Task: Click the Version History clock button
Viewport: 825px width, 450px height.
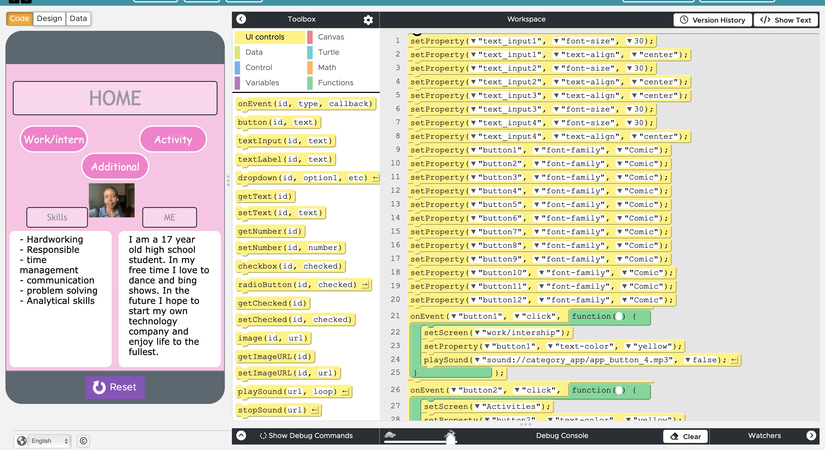Action: click(x=712, y=20)
